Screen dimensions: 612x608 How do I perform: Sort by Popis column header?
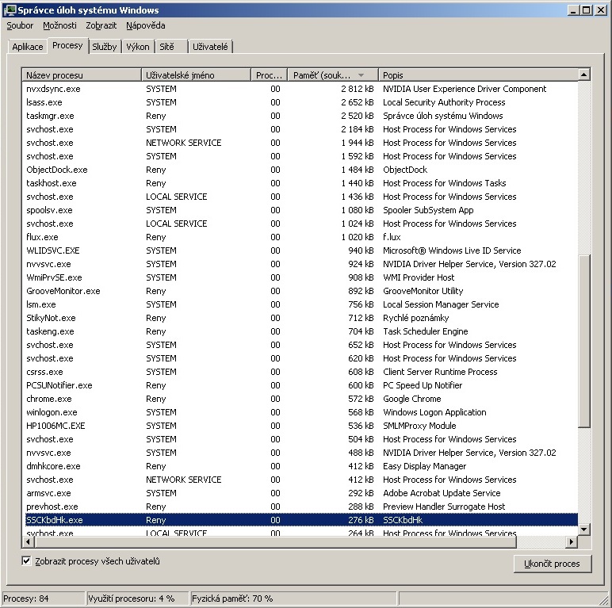coord(478,75)
